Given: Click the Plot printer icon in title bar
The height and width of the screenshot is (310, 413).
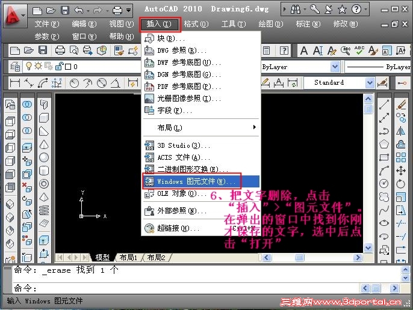Looking at the screenshot, I should [x=117, y=11].
